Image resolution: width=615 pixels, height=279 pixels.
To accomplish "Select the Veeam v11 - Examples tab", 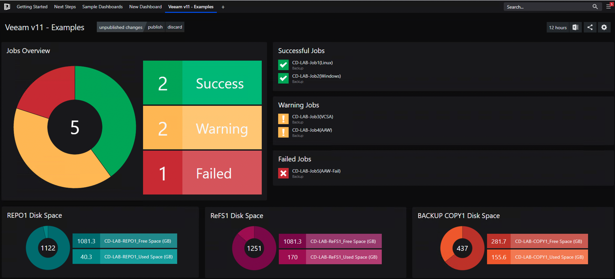I will [x=191, y=7].
